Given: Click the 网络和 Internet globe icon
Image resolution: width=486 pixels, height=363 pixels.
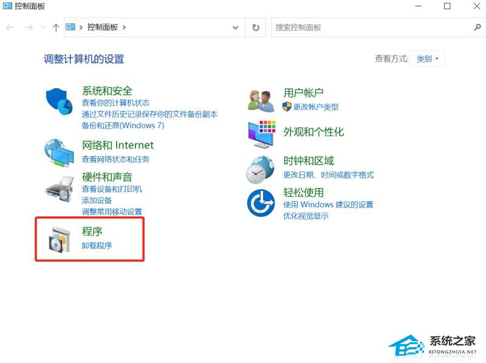Looking at the screenshot, I should click(x=59, y=153).
